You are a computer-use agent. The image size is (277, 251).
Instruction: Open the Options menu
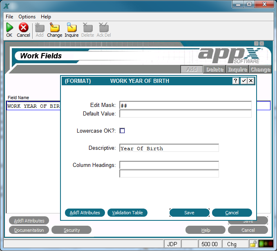pos(27,17)
